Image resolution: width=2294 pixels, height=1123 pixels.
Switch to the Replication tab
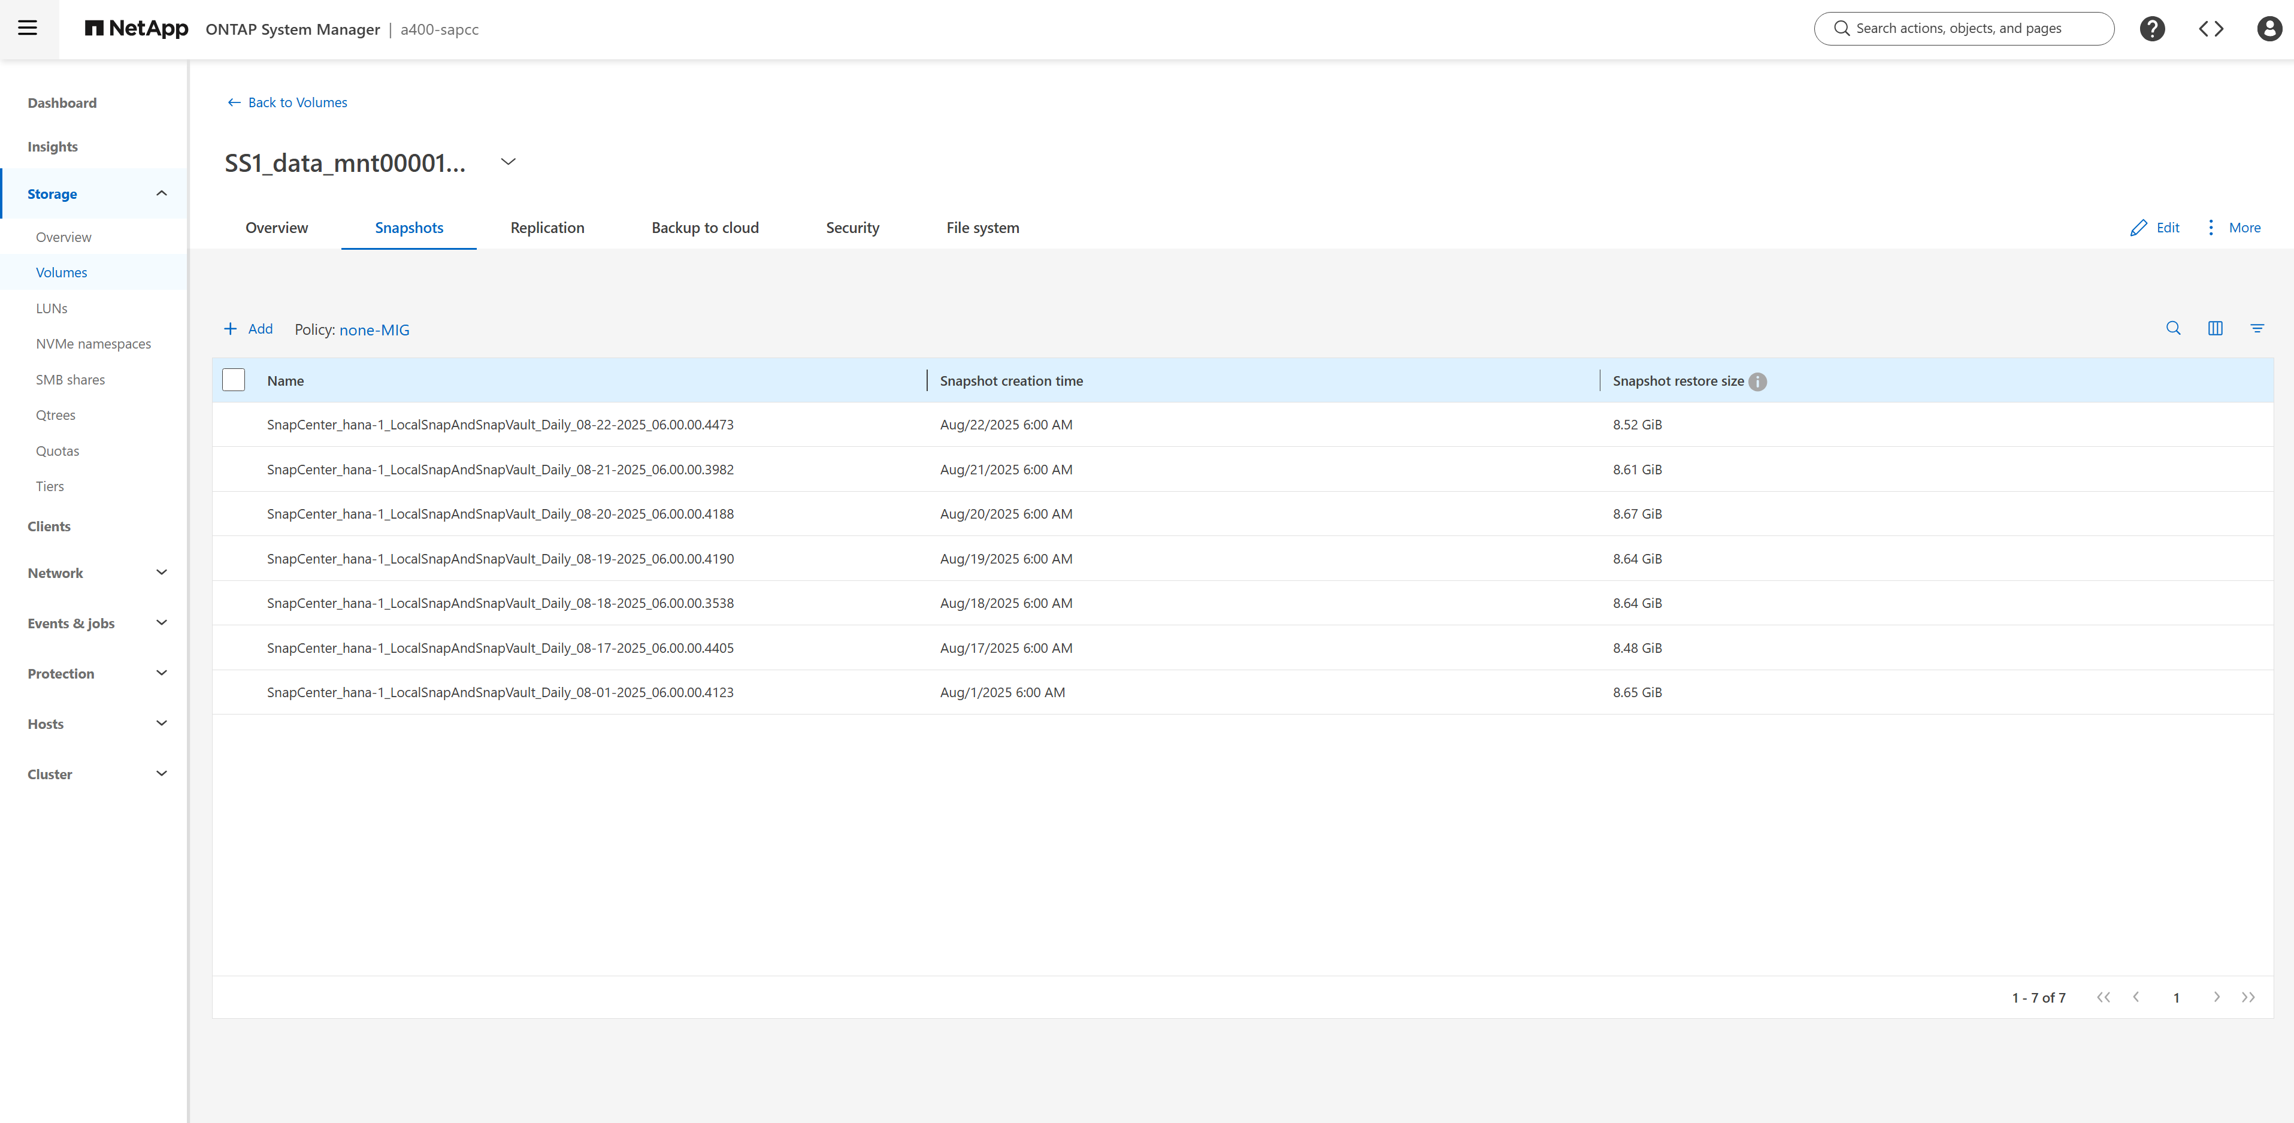click(547, 228)
